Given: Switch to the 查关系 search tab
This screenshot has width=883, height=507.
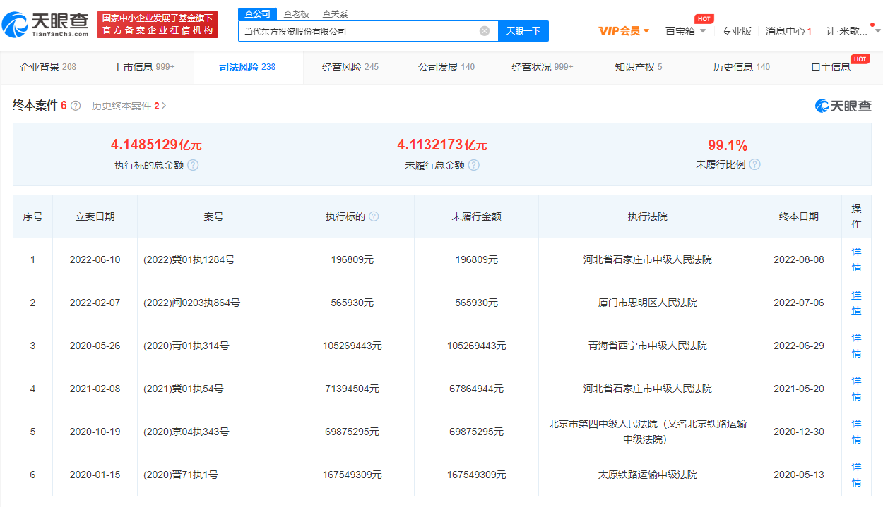Looking at the screenshot, I should [x=335, y=14].
